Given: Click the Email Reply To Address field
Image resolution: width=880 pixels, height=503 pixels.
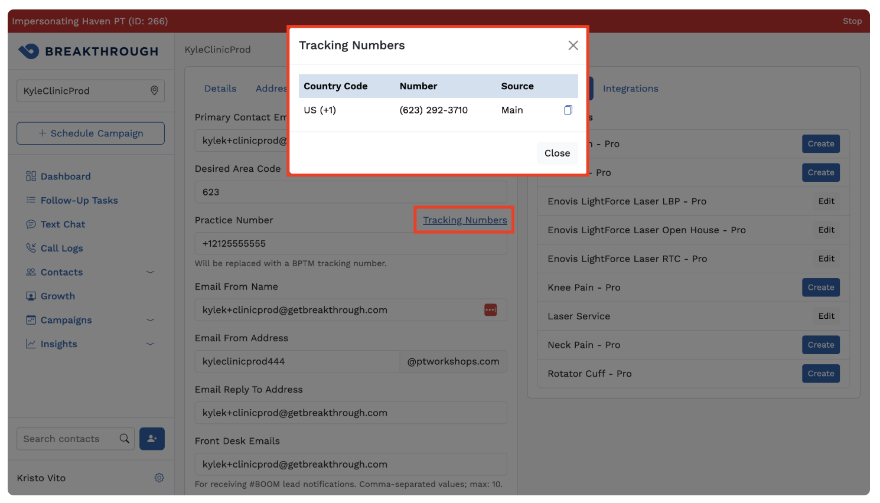Looking at the screenshot, I should [x=351, y=413].
